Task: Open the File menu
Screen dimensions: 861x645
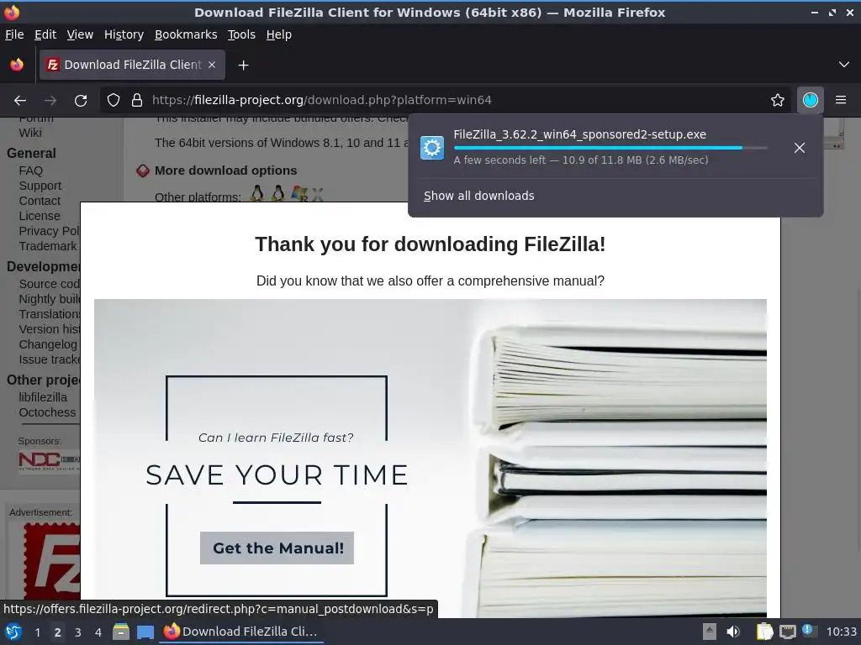Action: pyautogui.click(x=14, y=34)
